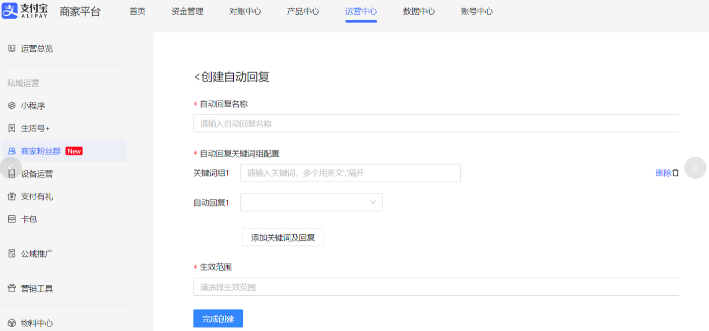The image size is (709, 331).
Task: Click the delete trash icon for 关键词组1
Action: pos(676,173)
